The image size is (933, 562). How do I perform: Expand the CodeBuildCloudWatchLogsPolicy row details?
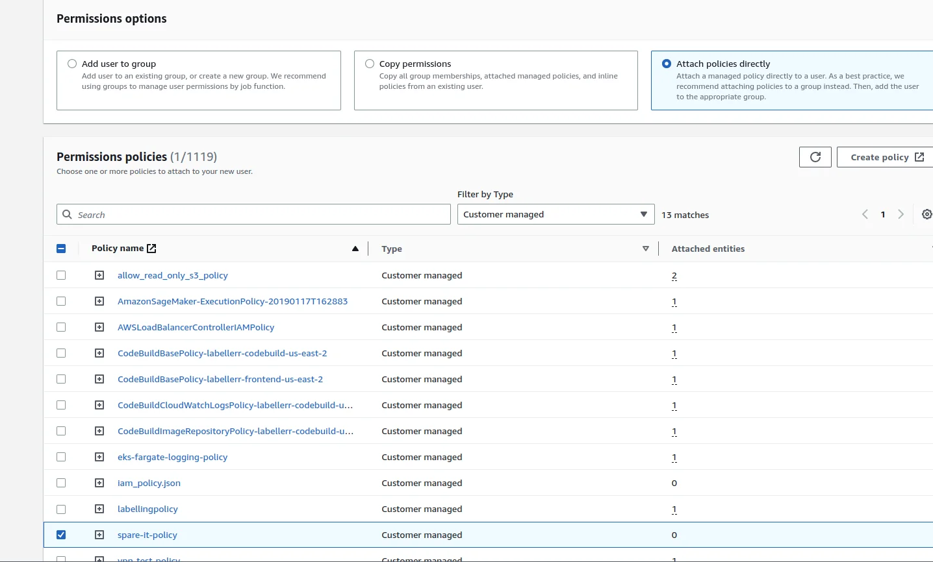pos(99,405)
